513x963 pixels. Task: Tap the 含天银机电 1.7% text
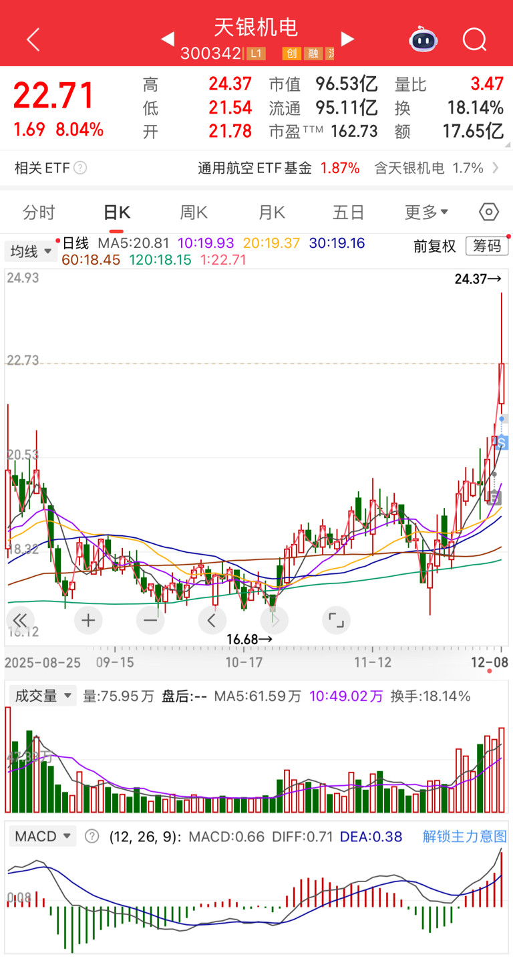click(x=429, y=168)
